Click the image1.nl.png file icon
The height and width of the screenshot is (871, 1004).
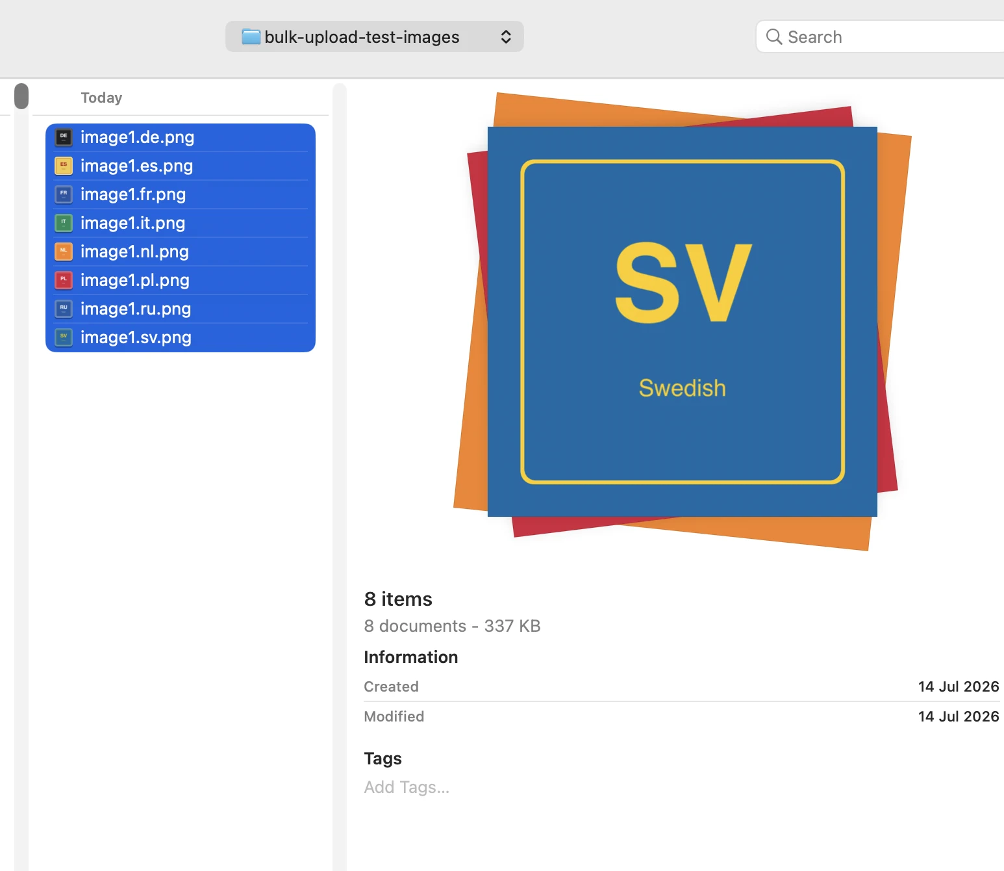coord(64,252)
